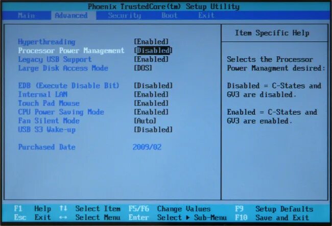Change Legacy USB Support Enabled value
Image resolution: width=332 pixels, height=226 pixels.
click(151, 59)
